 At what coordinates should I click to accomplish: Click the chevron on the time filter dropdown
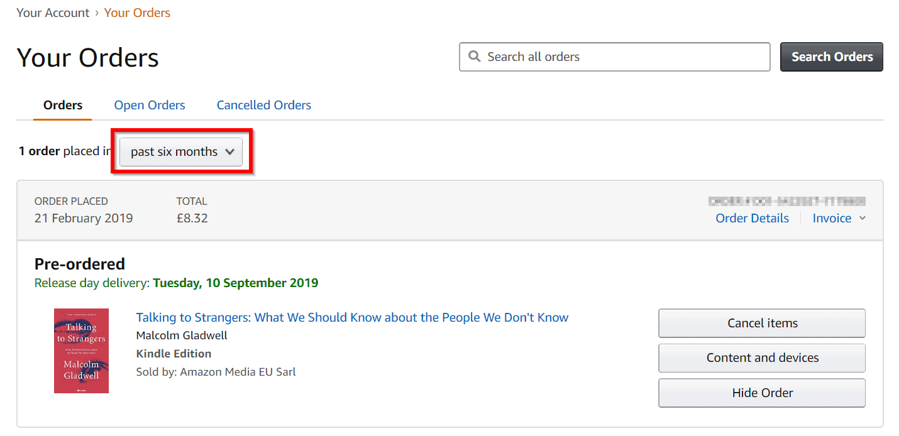click(231, 151)
